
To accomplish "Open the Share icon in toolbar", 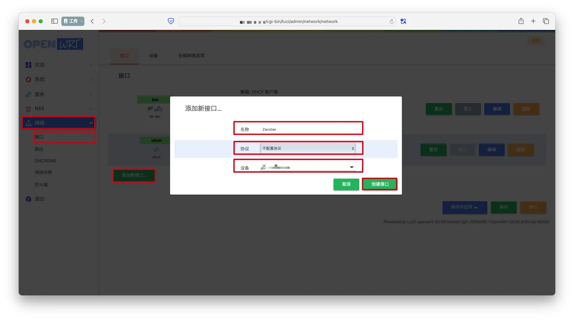I will coord(521,21).
